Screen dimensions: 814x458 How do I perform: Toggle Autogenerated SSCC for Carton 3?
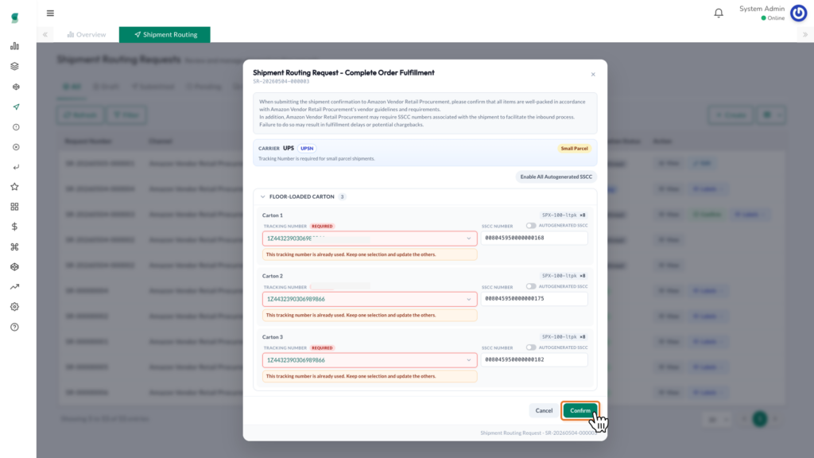pos(530,347)
